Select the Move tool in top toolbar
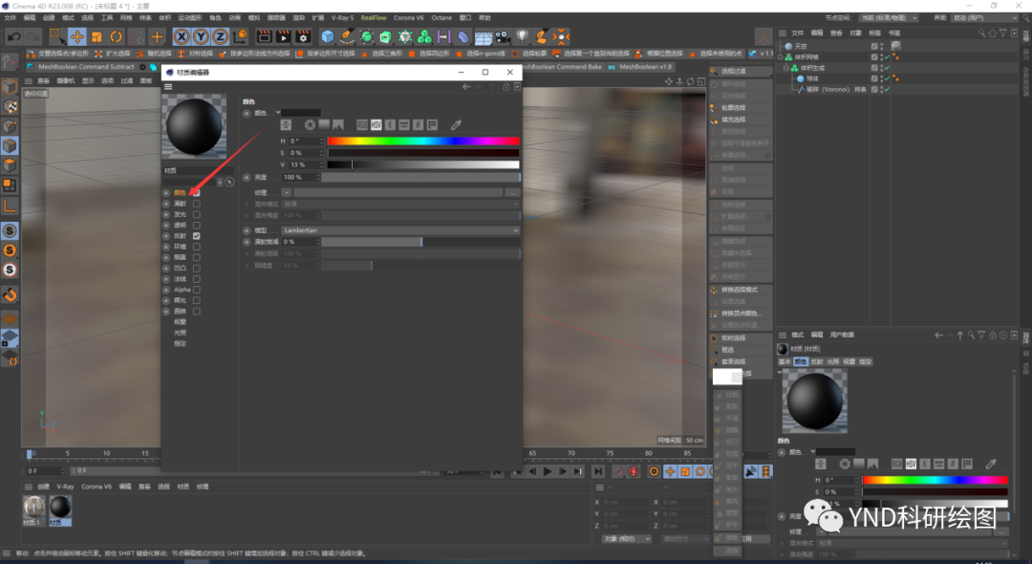This screenshot has height=564, width=1032. pos(77,37)
